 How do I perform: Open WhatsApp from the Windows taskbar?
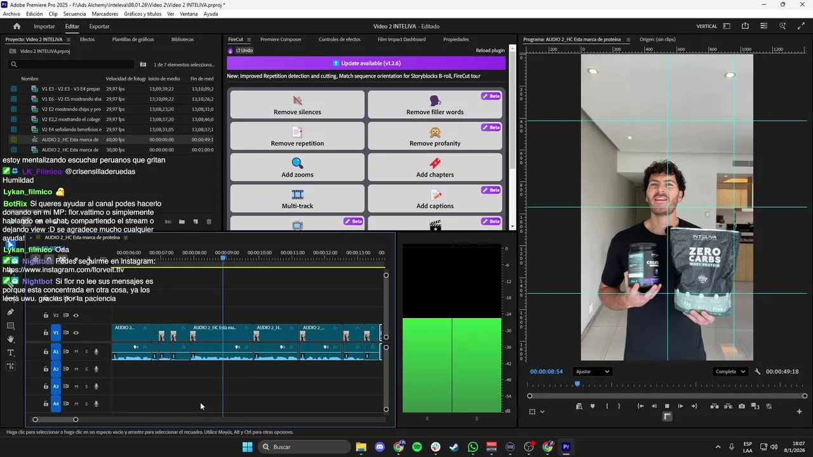click(x=473, y=447)
